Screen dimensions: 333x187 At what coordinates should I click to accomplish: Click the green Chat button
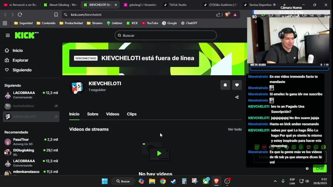coord(320,169)
